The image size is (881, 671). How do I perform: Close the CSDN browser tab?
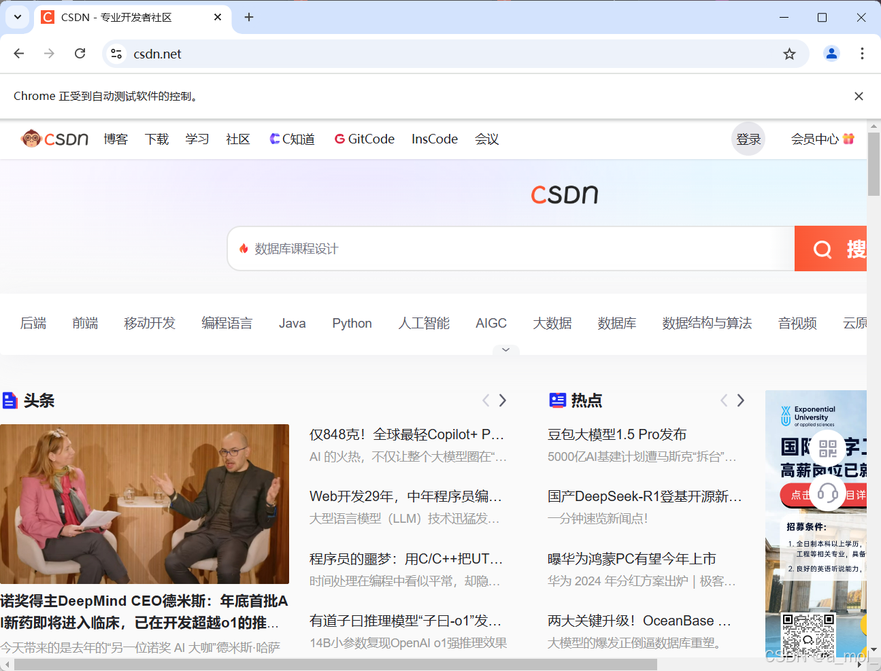218,17
